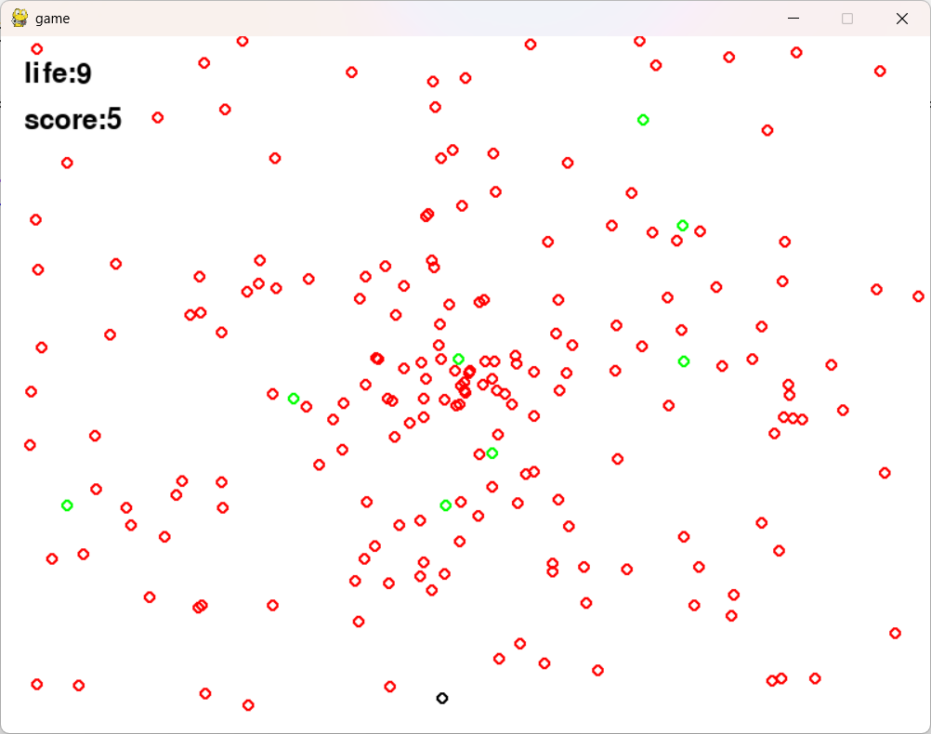Minimize the game window

point(793,19)
